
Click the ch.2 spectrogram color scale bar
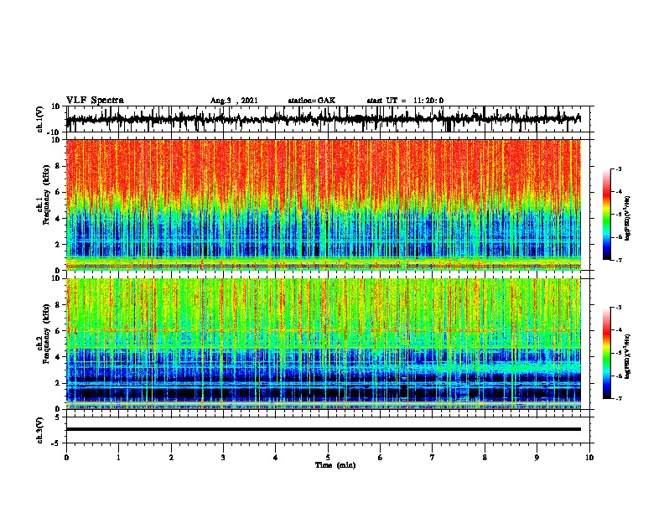click(606, 353)
